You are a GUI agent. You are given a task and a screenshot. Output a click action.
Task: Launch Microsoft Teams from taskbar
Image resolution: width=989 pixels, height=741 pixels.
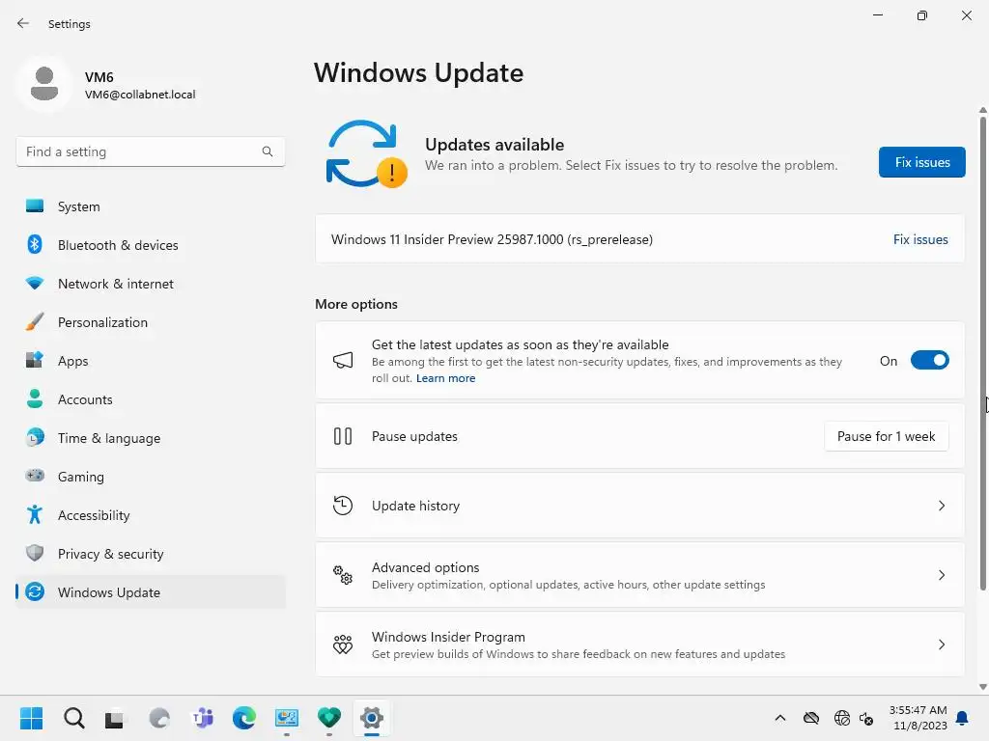pyautogui.click(x=203, y=718)
